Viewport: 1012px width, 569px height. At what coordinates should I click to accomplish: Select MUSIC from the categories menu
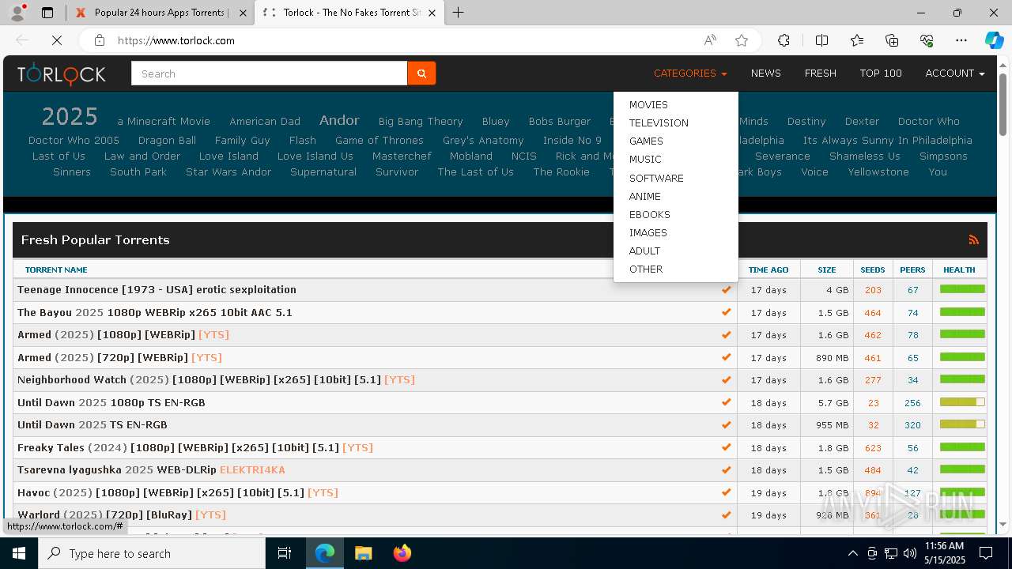pyautogui.click(x=676, y=159)
